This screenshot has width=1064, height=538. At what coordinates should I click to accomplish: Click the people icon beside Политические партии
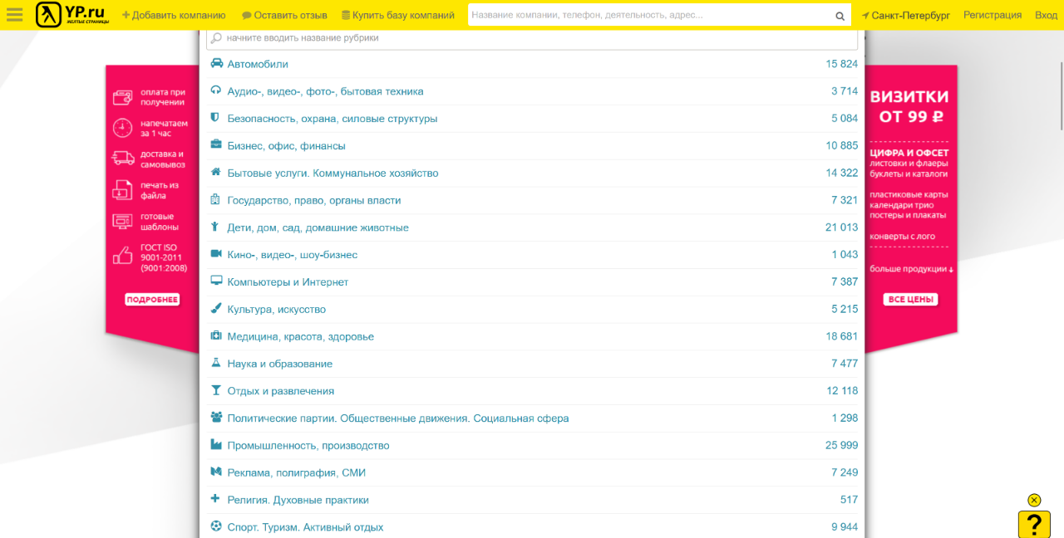click(216, 417)
